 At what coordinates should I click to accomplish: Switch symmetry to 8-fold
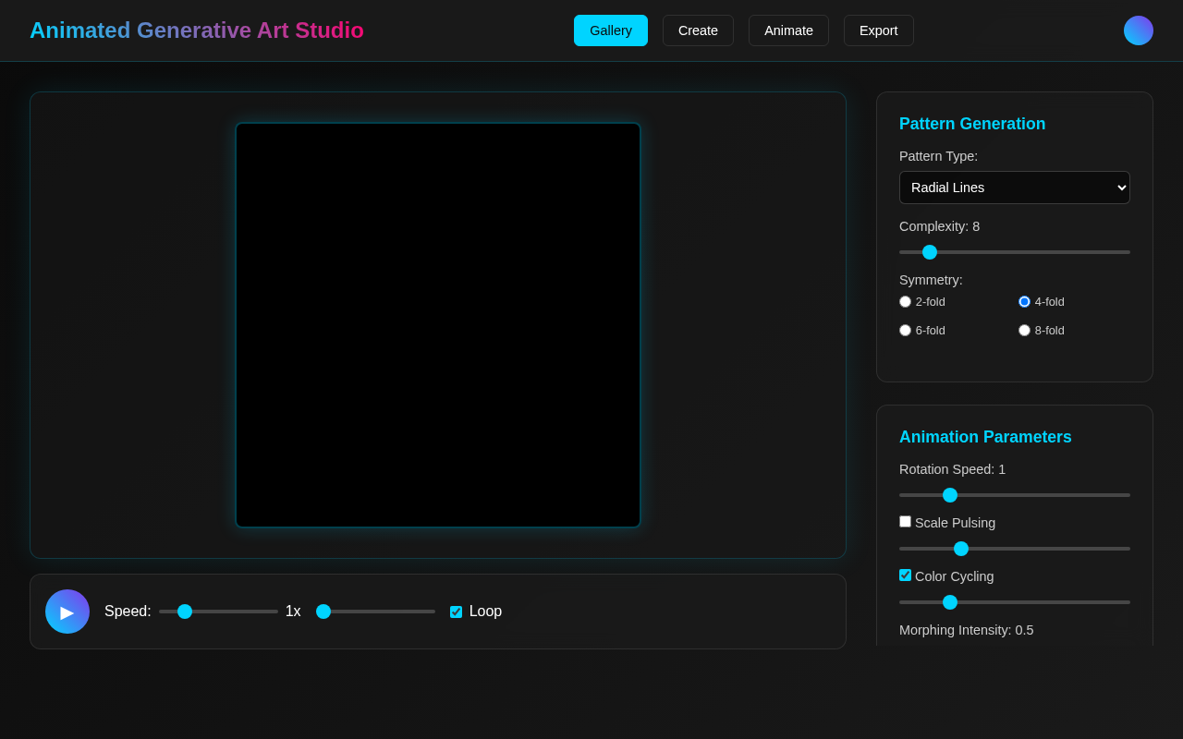[1024, 330]
